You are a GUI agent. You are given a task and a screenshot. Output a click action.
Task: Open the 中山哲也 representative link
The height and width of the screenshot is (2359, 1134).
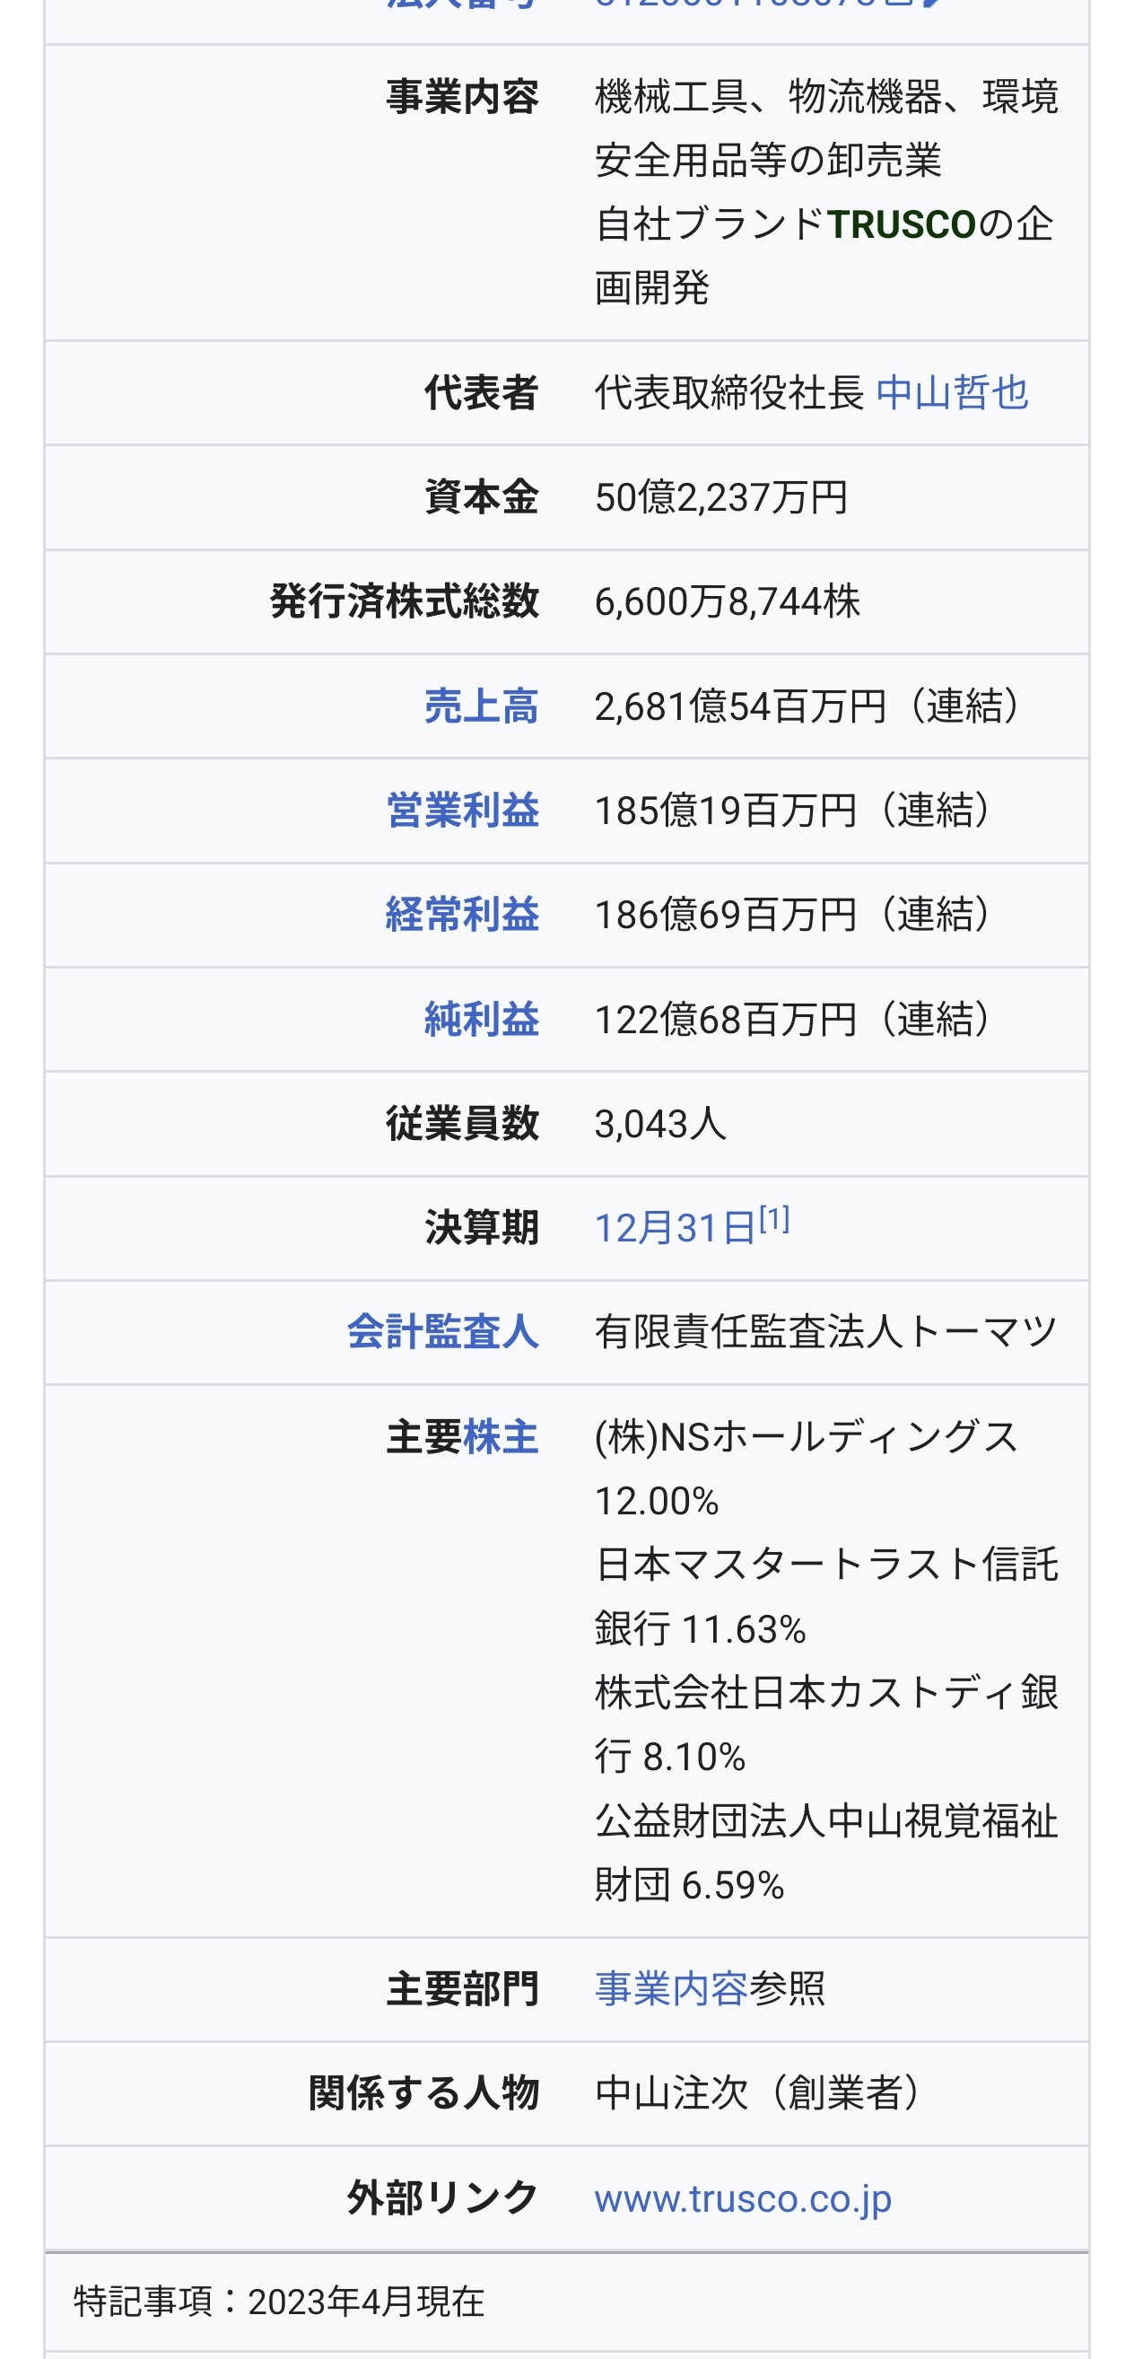[x=951, y=393]
